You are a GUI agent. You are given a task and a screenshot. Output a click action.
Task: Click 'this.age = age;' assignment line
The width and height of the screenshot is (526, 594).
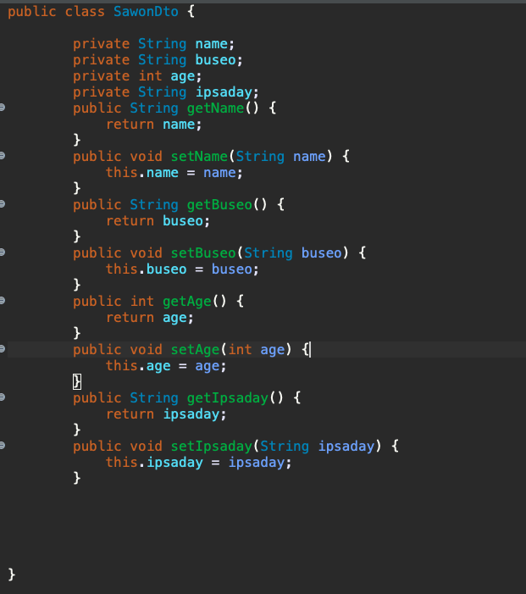tap(166, 366)
